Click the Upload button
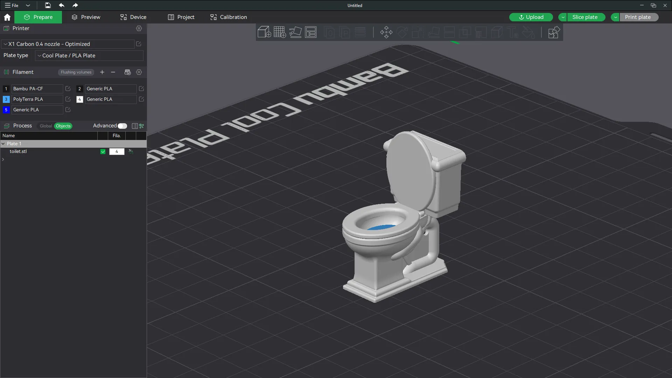The height and width of the screenshot is (378, 672). pos(531,17)
